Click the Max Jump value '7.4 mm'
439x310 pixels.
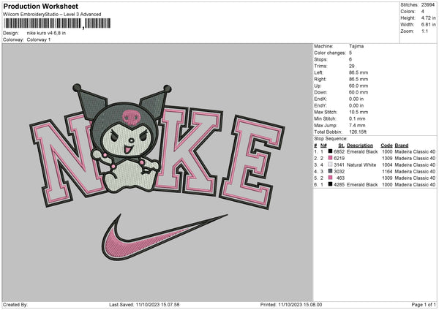pyautogui.click(x=357, y=125)
